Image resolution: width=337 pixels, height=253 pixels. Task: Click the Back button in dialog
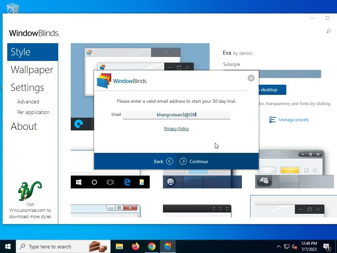tap(163, 161)
